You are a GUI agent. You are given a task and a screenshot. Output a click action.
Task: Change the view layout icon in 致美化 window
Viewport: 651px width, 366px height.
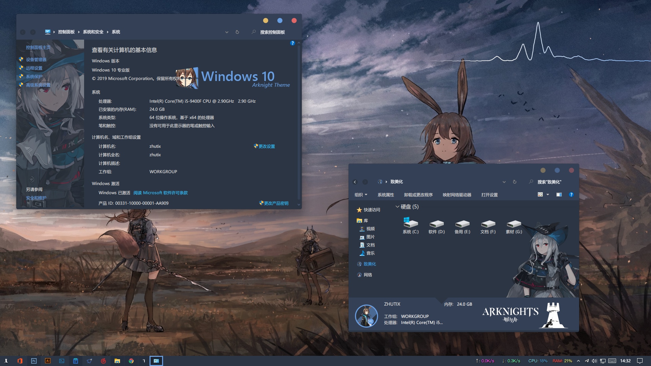pos(540,195)
